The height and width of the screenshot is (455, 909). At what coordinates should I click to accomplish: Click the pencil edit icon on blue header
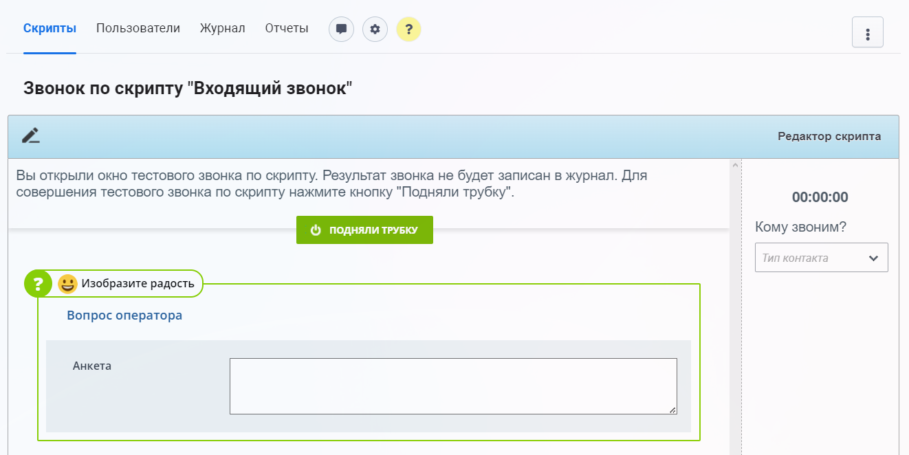(x=30, y=135)
